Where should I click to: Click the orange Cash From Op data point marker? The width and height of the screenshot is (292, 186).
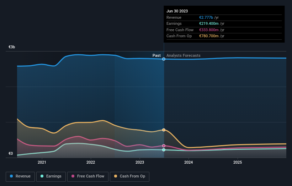pyautogui.click(x=164, y=130)
